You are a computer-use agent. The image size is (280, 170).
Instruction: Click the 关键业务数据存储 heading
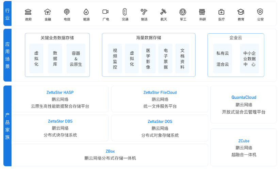[x=57, y=38]
